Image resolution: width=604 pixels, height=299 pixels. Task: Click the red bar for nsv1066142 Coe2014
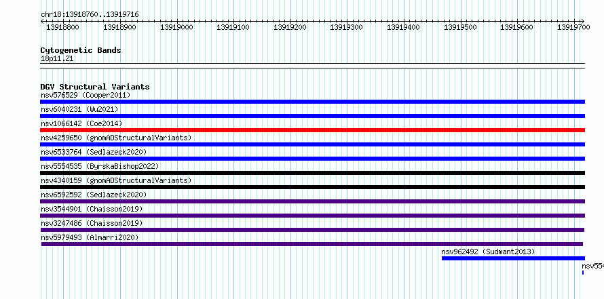coord(312,130)
